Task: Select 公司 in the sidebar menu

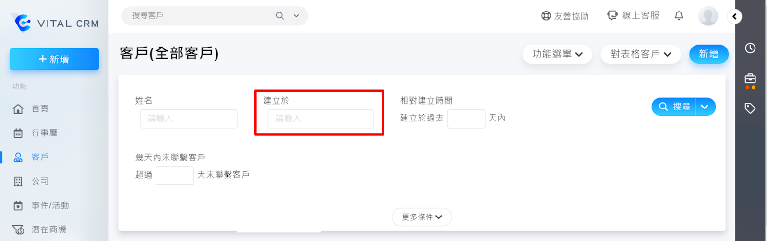Action: [40, 181]
